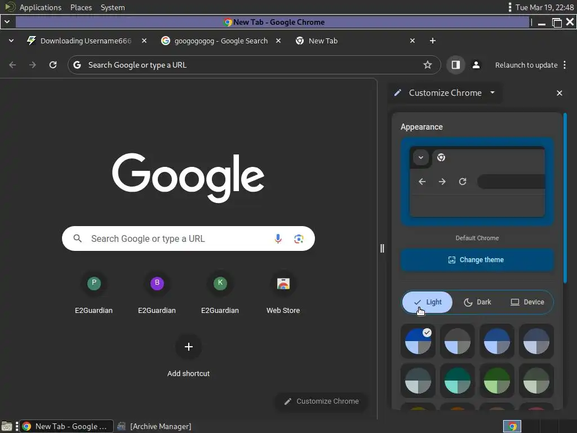Select the New Tab tab
The image size is (577, 433).
[323, 41]
